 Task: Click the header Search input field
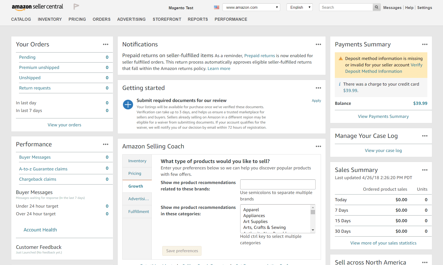346,7
